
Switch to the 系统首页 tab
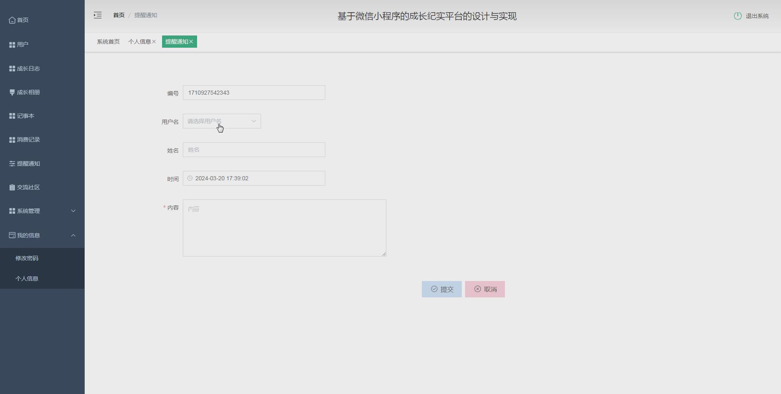pyautogui.click(x=108, y=41)
